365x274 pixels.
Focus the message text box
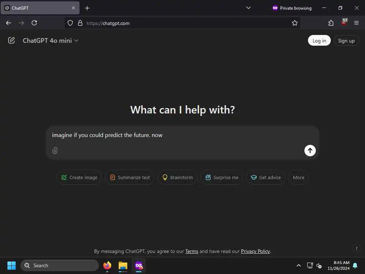tap(182, 135)
